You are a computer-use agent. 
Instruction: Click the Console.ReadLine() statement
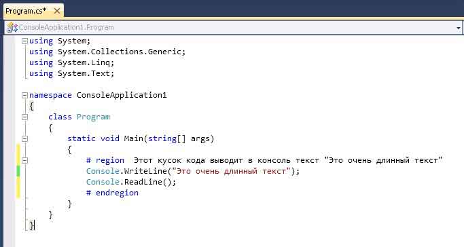(131, 182)
